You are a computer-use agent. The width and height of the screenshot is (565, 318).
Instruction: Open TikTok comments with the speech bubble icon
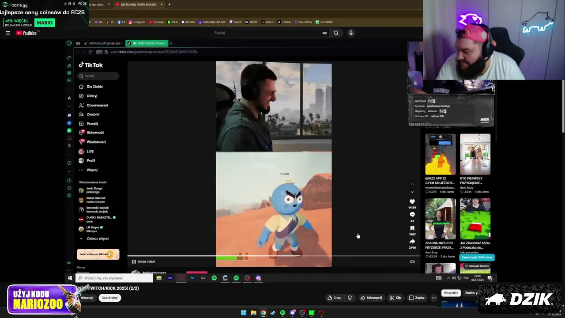(412, 215)
